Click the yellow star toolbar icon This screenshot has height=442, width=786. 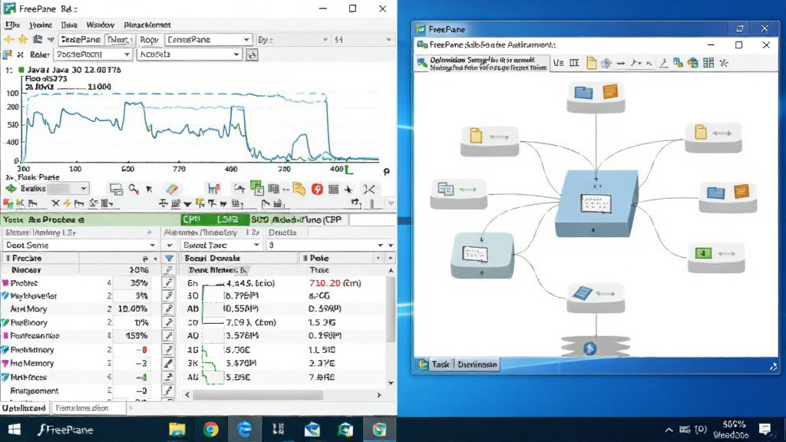22,39
